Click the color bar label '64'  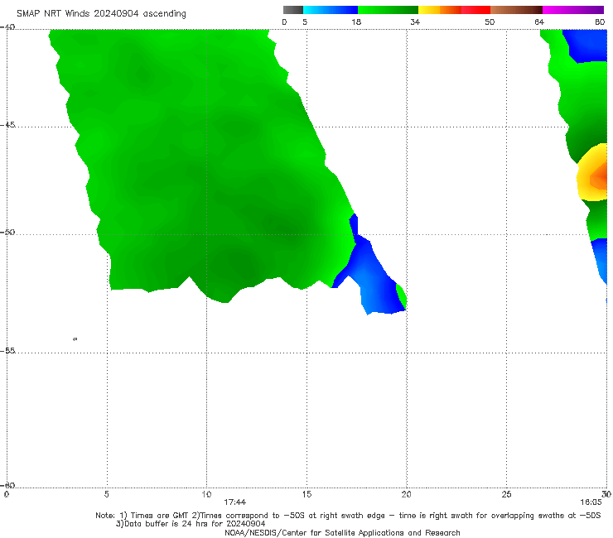click(x=539, y=22)
